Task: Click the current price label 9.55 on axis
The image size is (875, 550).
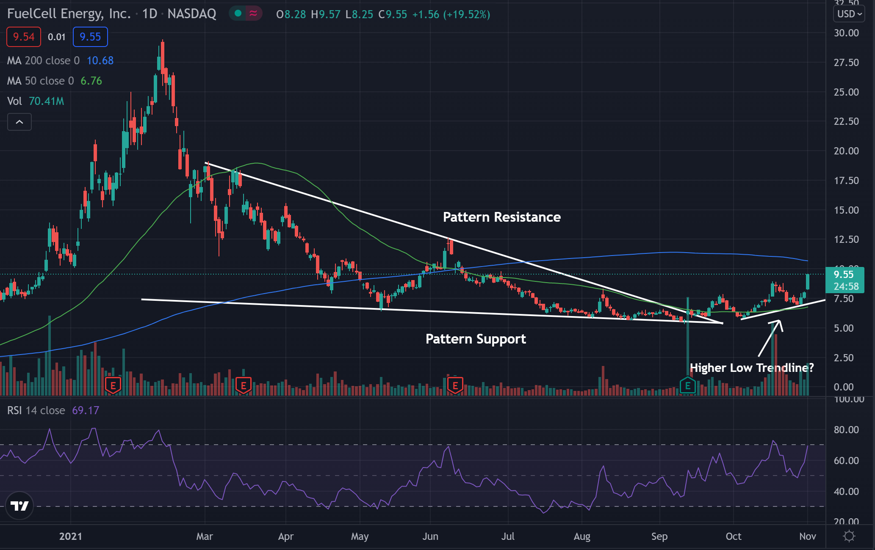Action: pyautogui.click(x=845, y=280)
